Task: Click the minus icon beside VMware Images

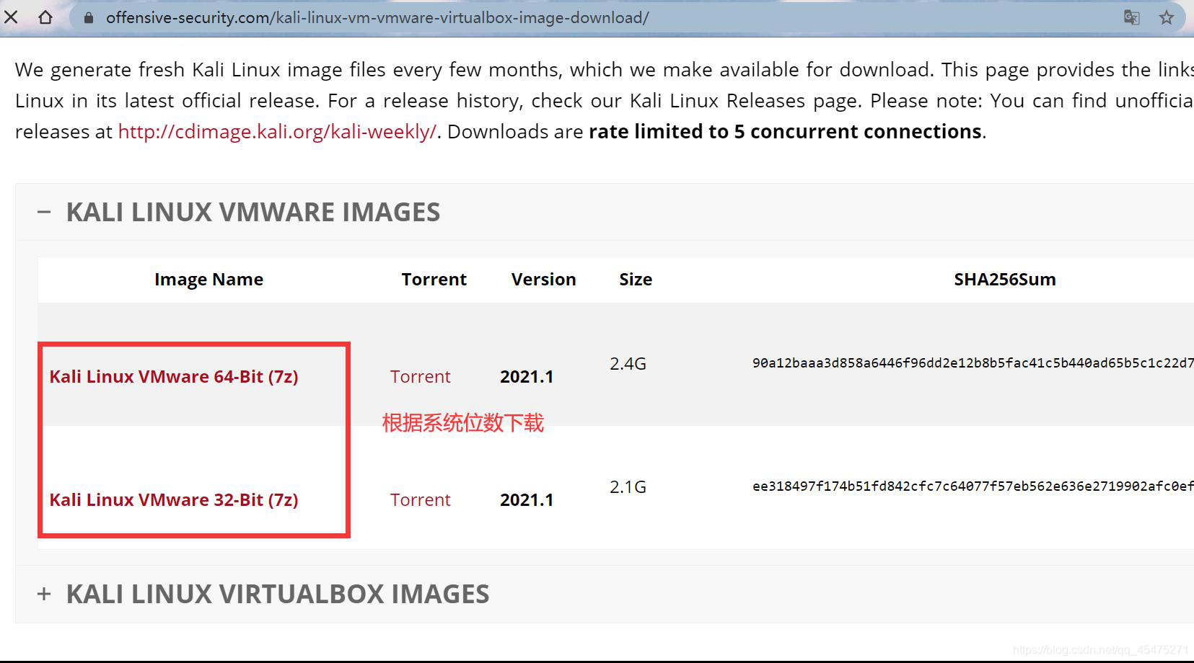Action: (x=44, y=212)
